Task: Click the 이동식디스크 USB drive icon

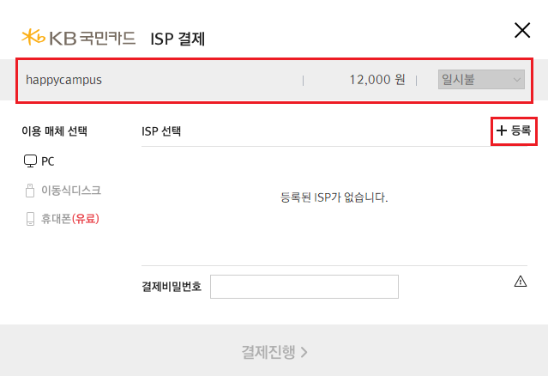Action: click(30, 190)
